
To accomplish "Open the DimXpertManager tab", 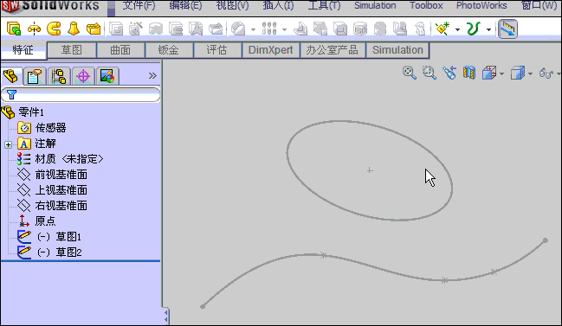I will coord(83,76).
